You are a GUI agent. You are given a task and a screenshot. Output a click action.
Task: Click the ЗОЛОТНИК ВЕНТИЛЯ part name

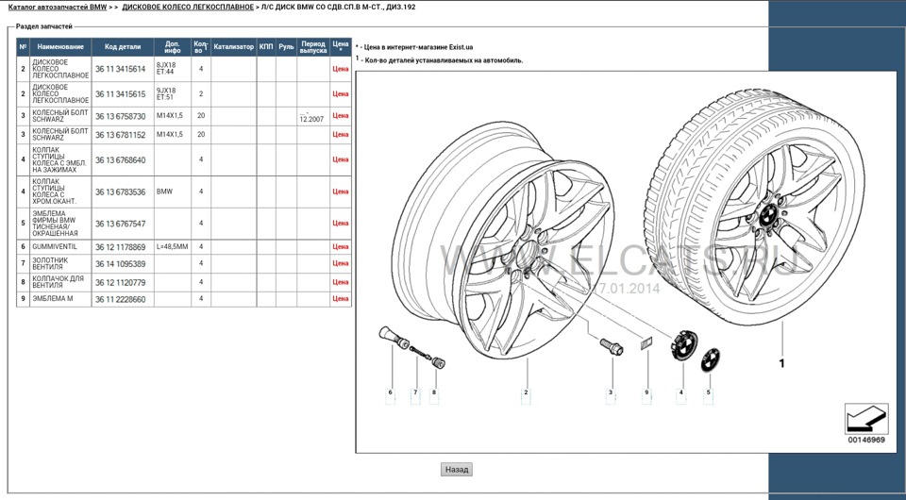click(x=50, y=263)
